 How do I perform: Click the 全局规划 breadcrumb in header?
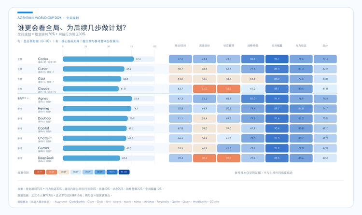click(72, 18)
